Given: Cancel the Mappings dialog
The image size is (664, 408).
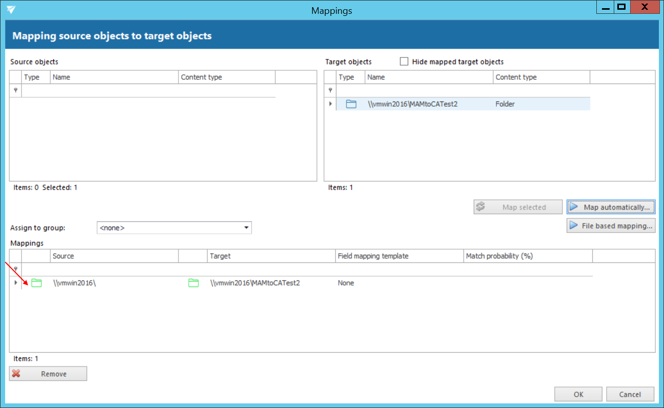Looking at the screenshot, I should pos(630,394).
